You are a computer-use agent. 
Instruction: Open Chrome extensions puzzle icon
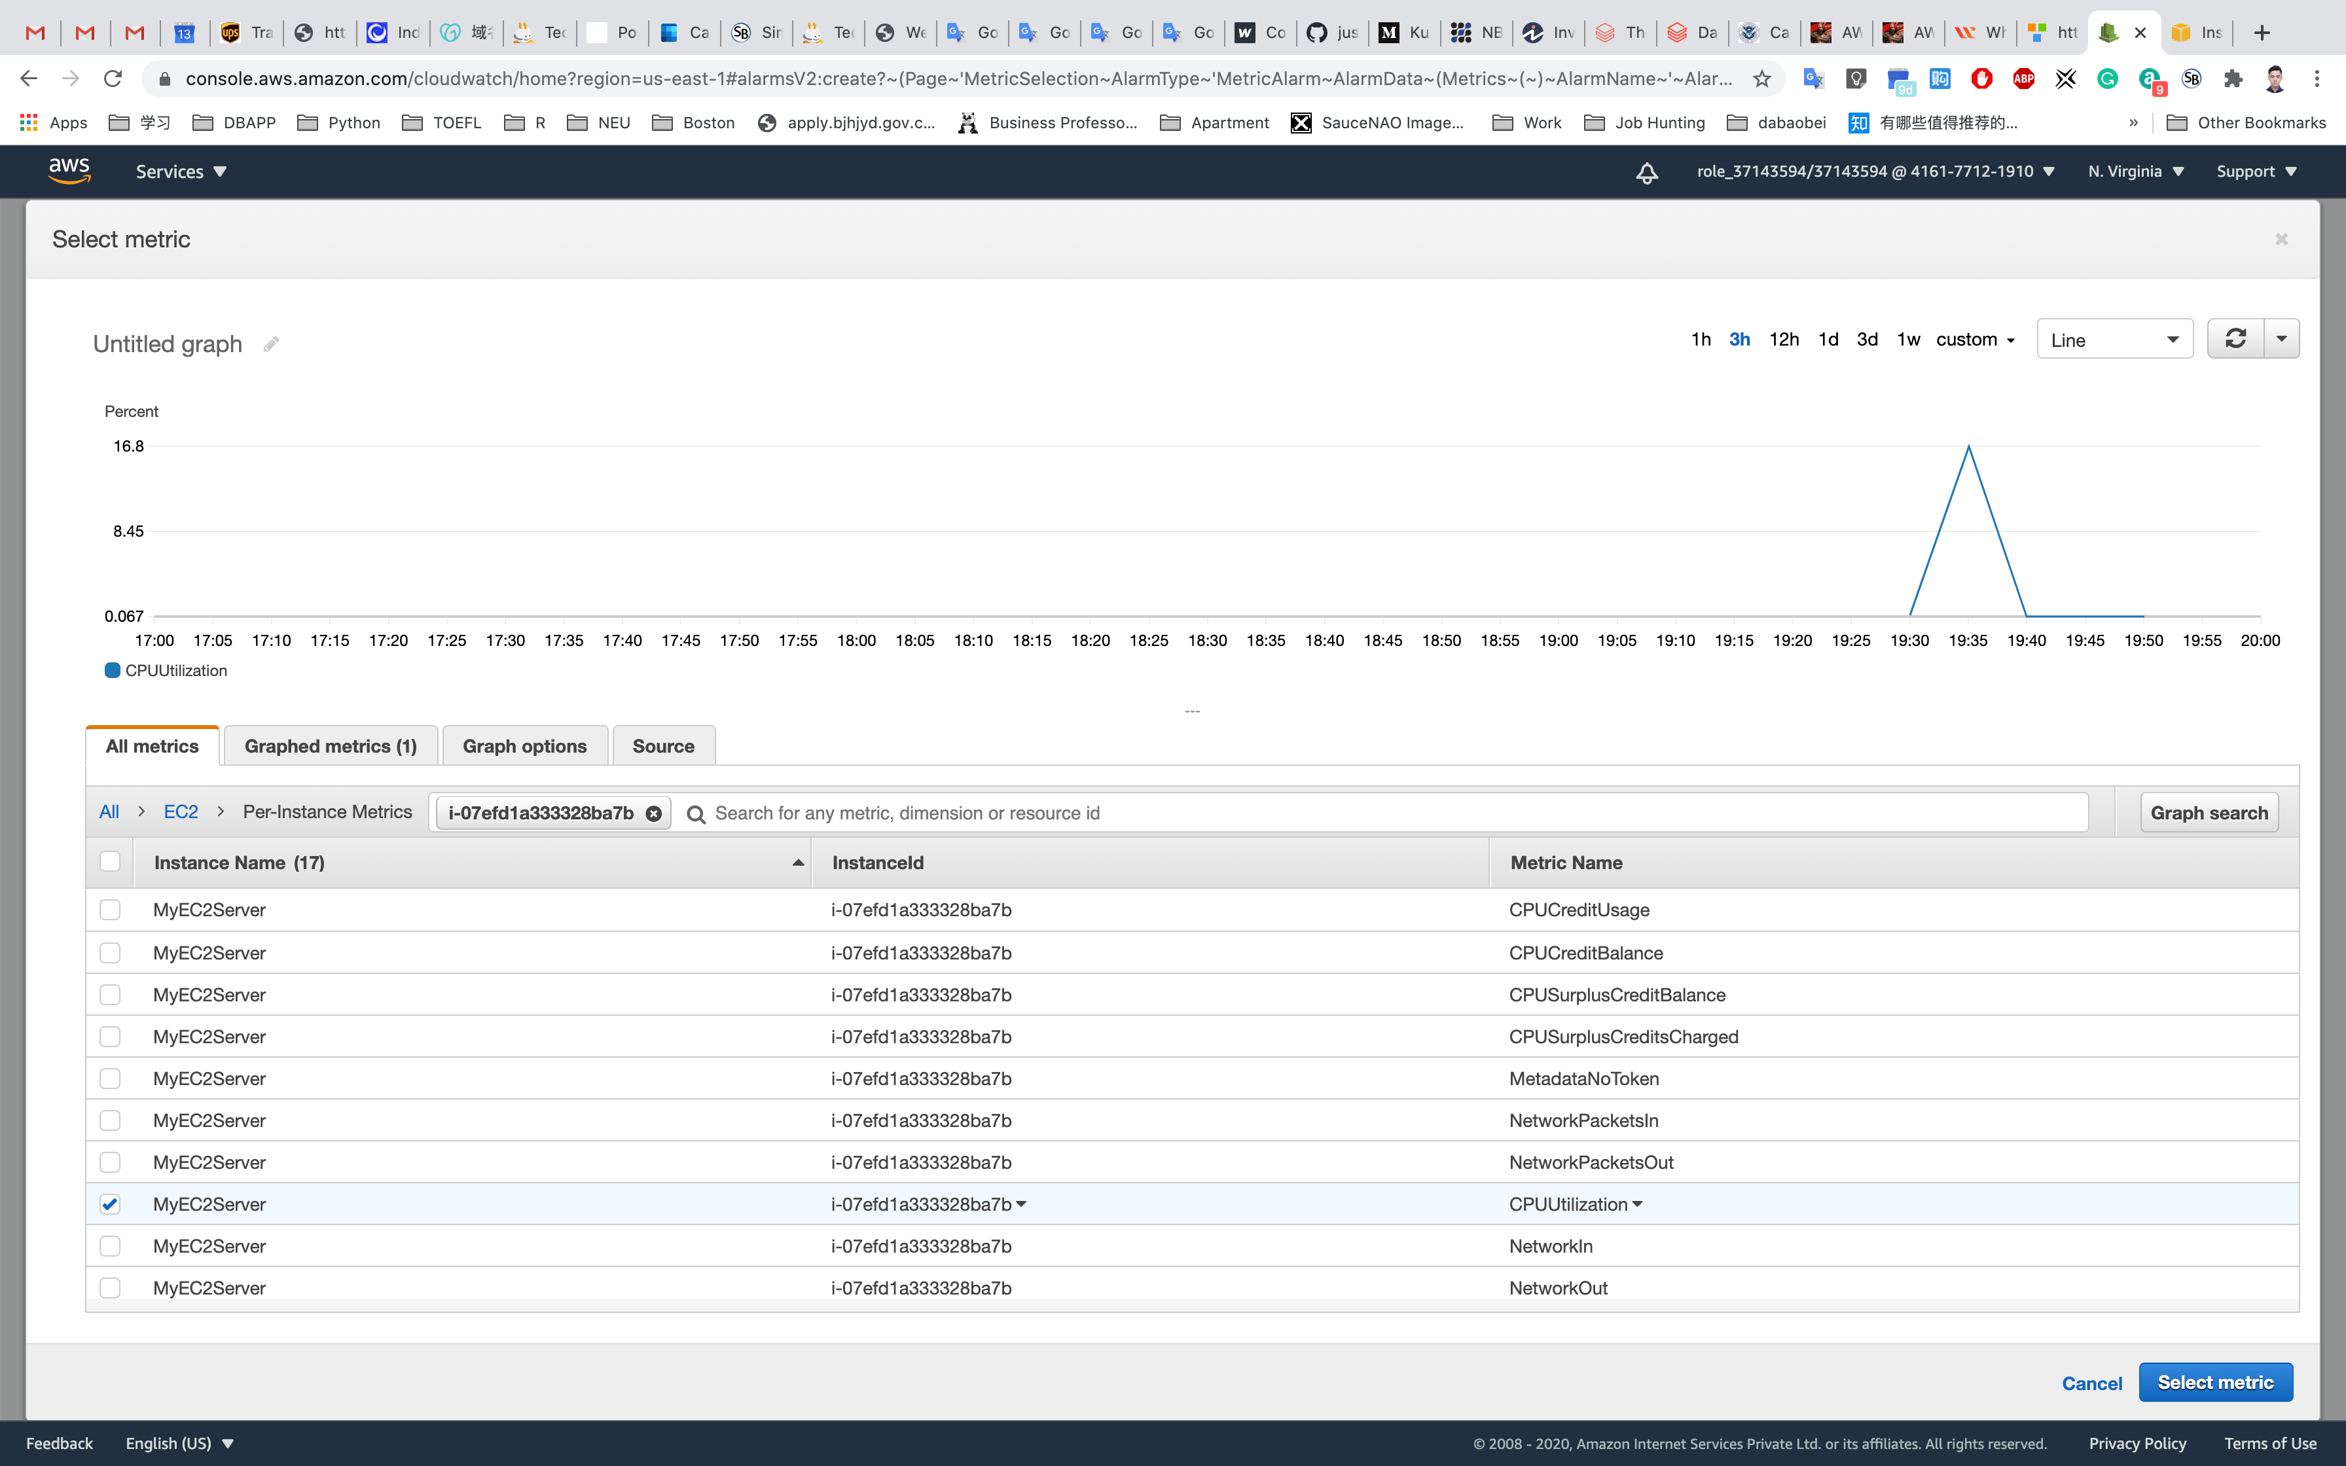2233,79
